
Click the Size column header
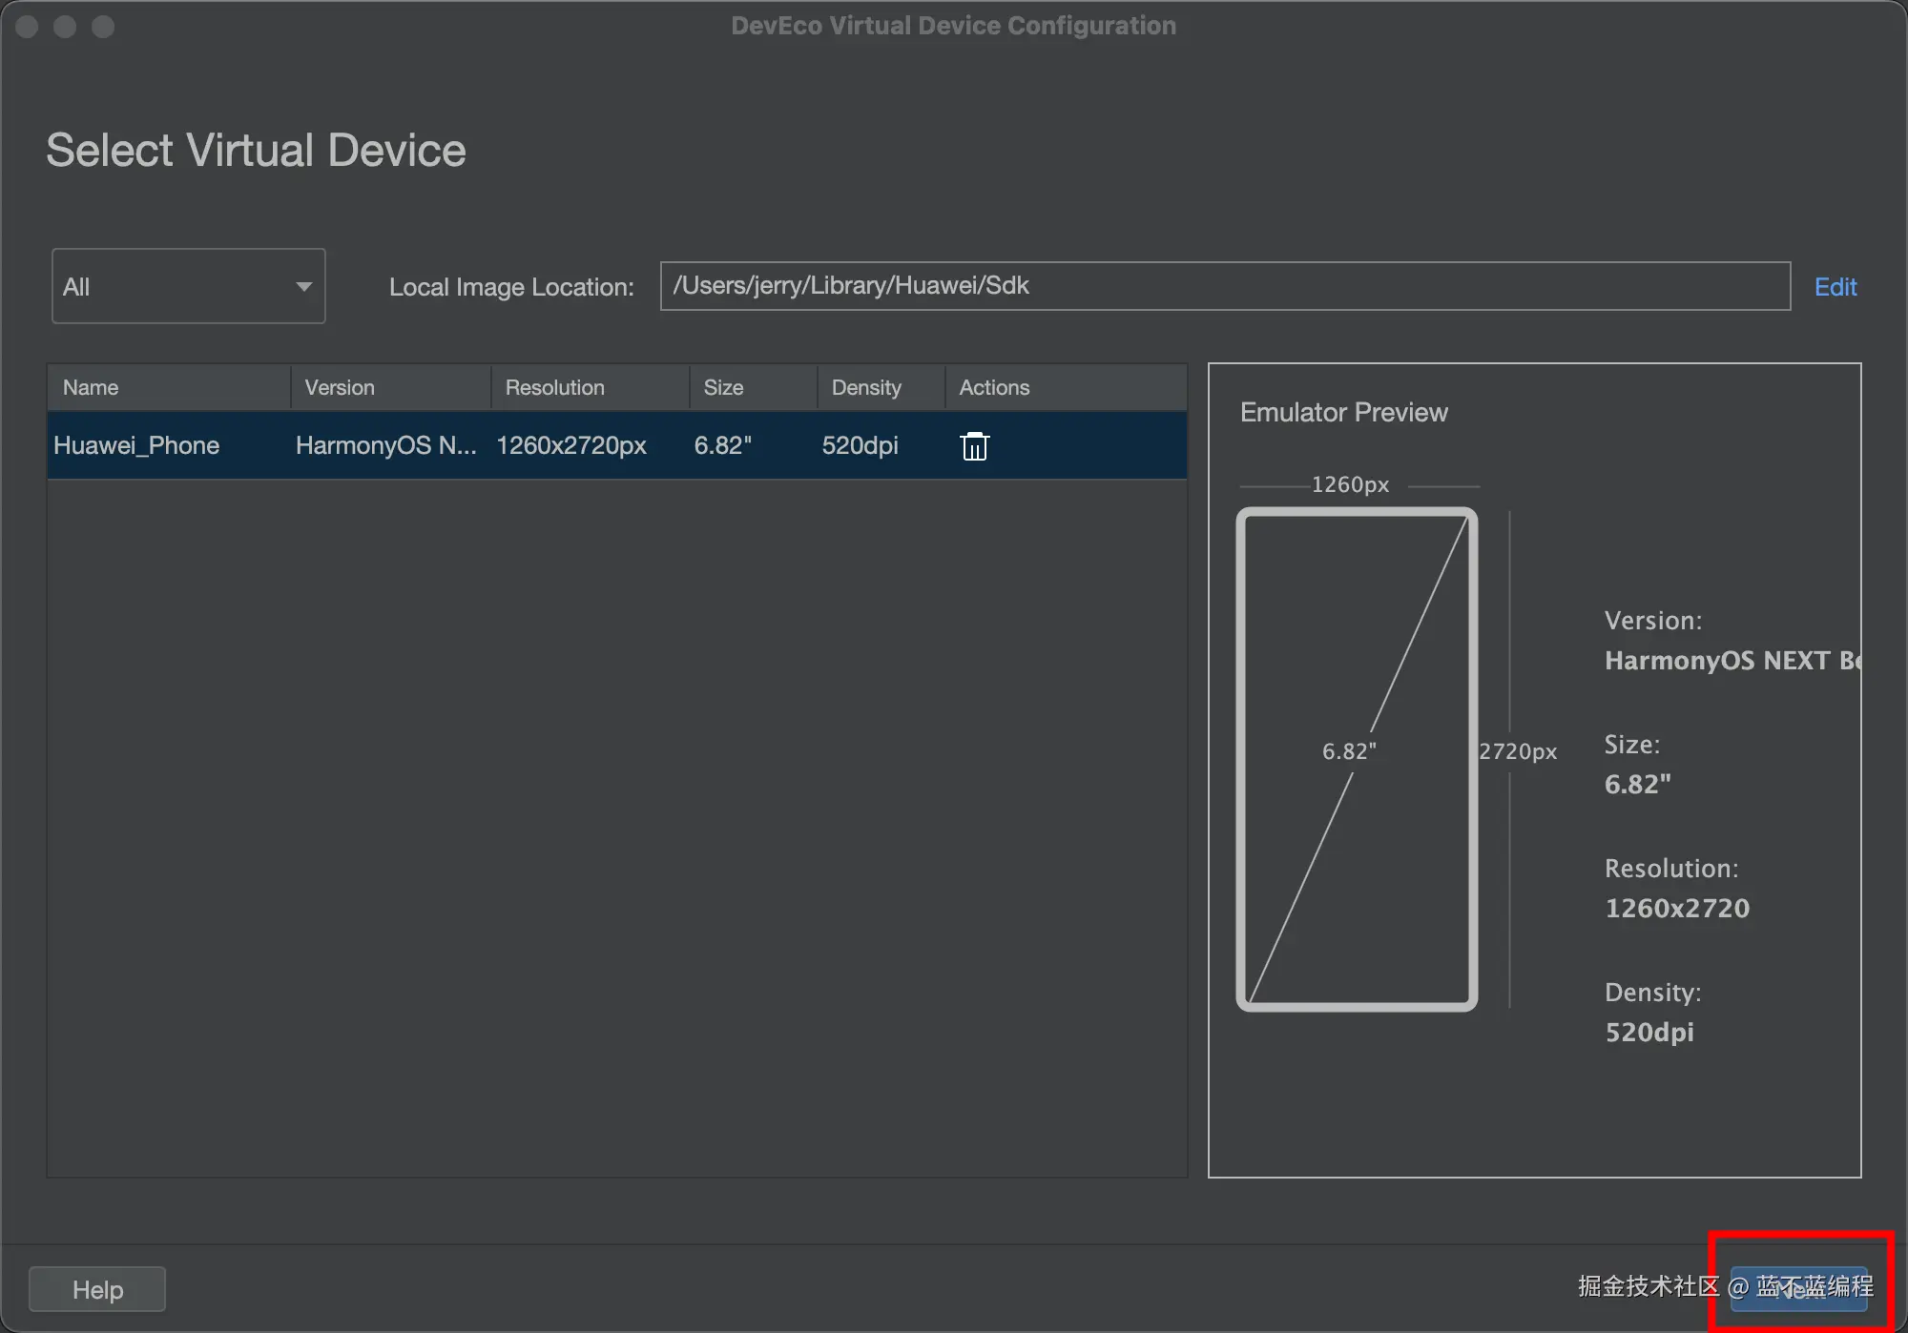tap(723, 387)
